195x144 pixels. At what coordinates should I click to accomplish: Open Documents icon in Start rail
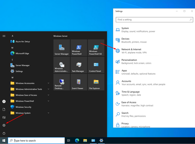pyautogui.click(x=4, y=109)
